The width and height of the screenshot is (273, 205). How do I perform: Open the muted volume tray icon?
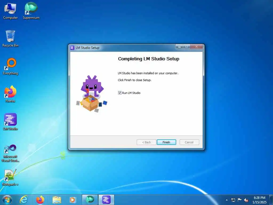tap(246, 200)
